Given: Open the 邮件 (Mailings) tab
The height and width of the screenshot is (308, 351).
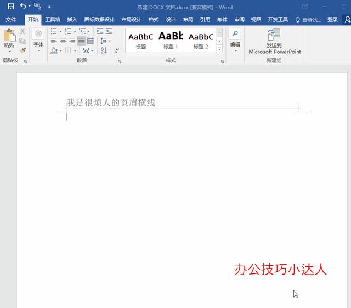Looking at the screenshot, I should point(222,20).
